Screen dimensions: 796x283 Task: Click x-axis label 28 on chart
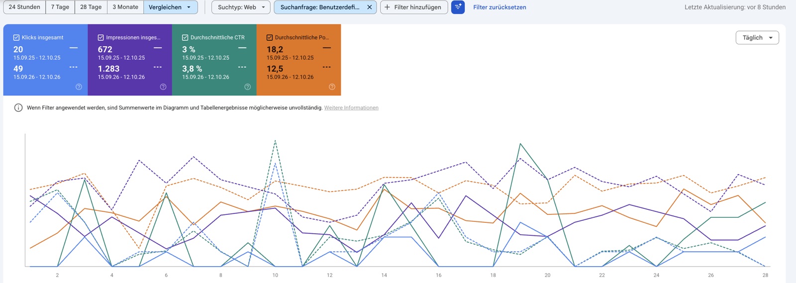(765, 275)
